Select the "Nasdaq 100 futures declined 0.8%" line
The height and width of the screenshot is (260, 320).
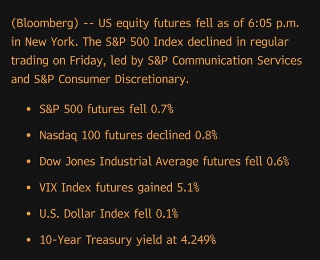128,136
